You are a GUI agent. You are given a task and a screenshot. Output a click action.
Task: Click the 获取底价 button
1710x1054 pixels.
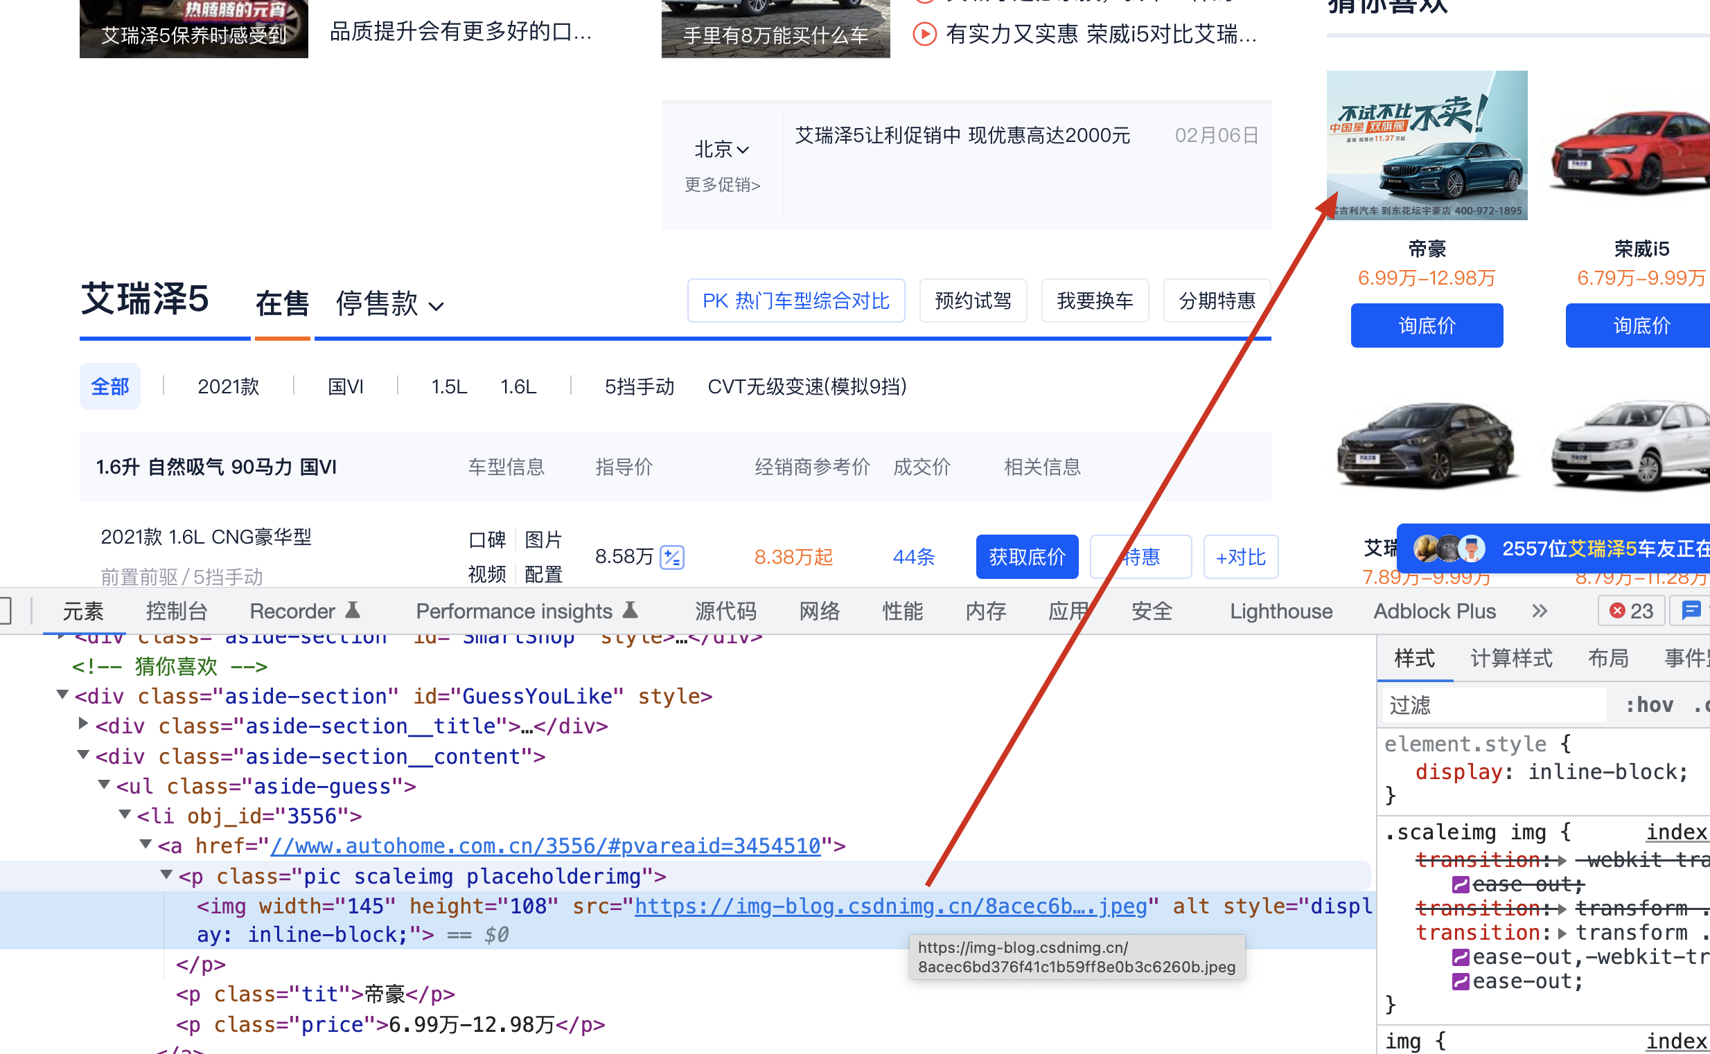click(1028, 557)
